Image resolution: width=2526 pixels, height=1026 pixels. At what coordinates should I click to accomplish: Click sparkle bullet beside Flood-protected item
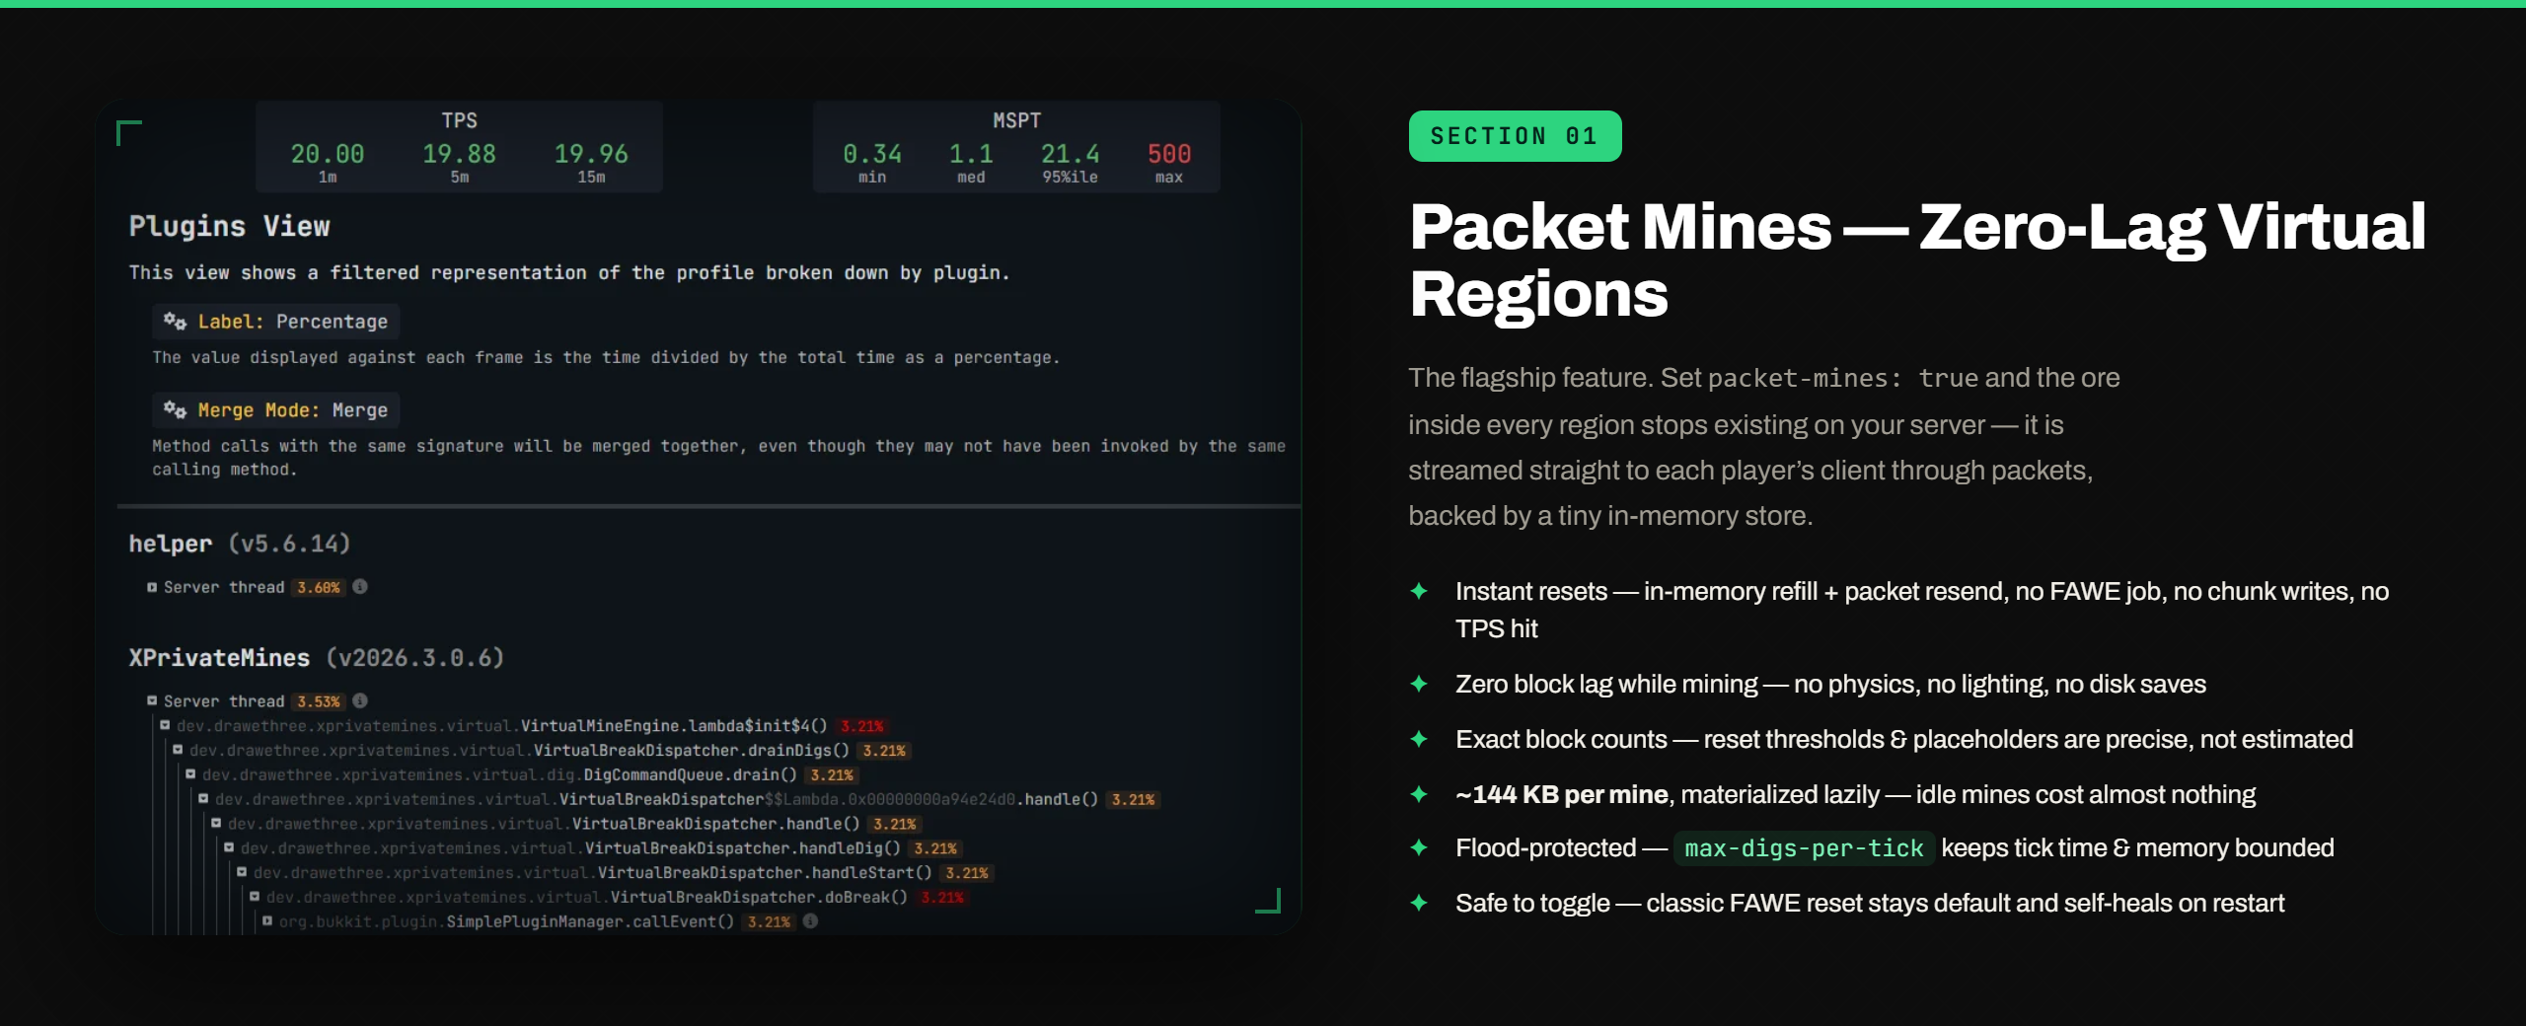[x=1419, y=847]
